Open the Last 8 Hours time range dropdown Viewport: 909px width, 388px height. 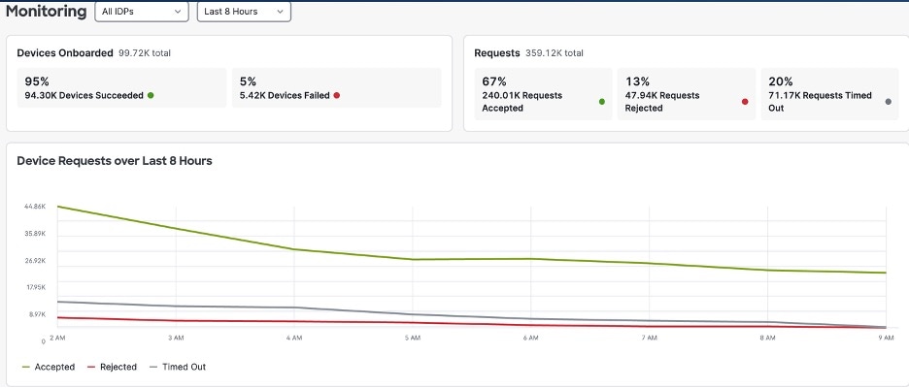click(244, 12)
